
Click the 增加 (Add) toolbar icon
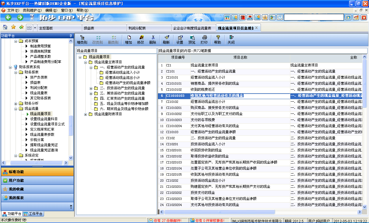pyautogui.click(x=128, y=39)
